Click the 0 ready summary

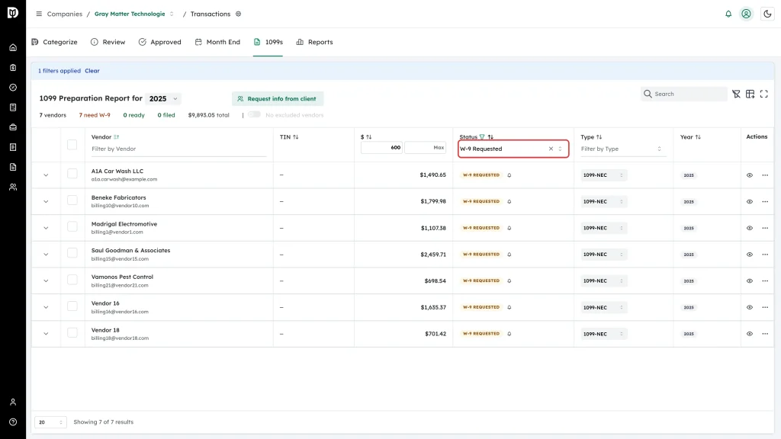(134, 115)
